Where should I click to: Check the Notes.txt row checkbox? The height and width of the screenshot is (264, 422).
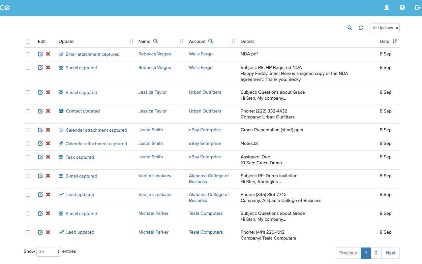click(28, 144)
